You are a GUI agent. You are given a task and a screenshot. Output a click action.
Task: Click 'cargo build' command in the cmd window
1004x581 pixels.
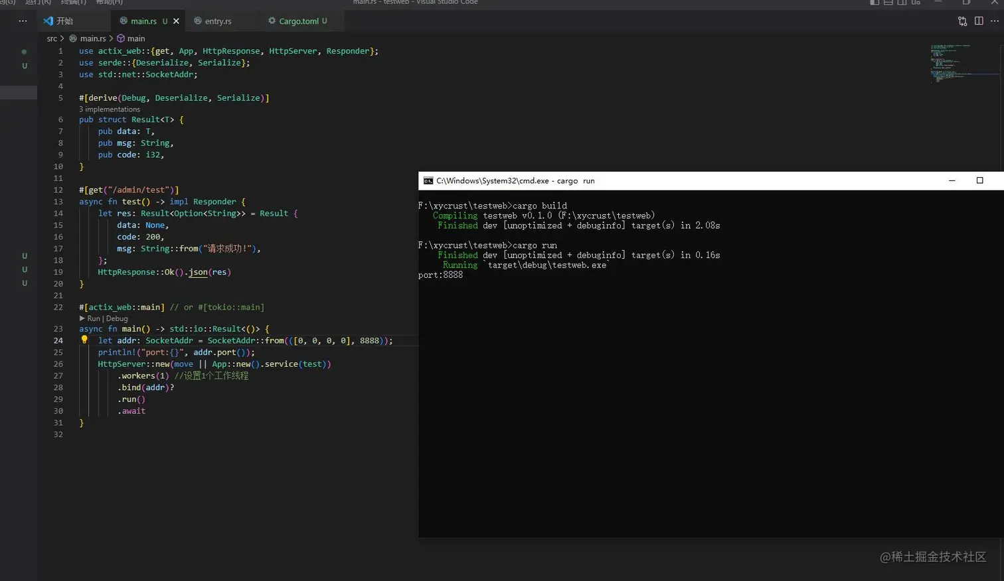point(540,206)
